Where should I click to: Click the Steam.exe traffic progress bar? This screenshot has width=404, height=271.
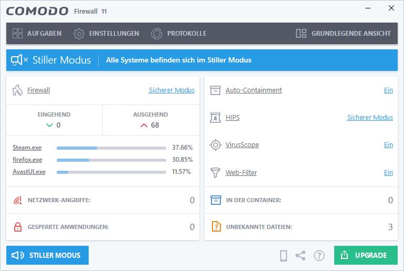coord(111,148)
